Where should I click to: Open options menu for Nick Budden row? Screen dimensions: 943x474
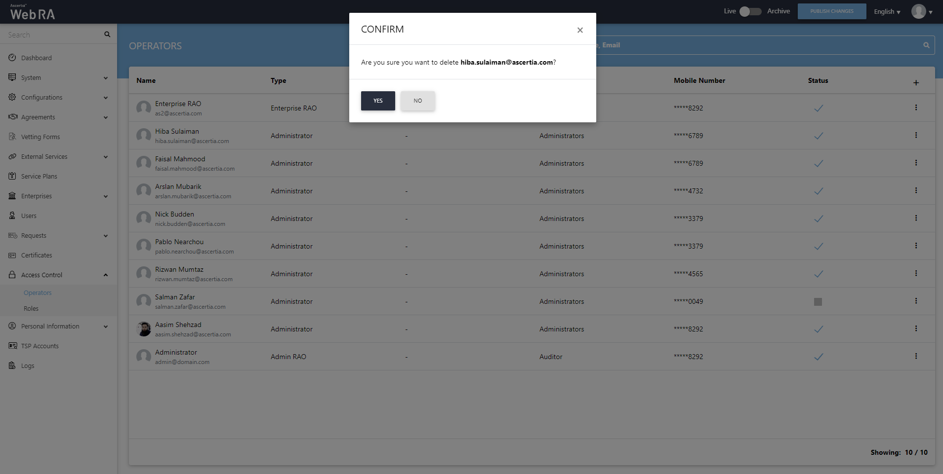point(916,218)
